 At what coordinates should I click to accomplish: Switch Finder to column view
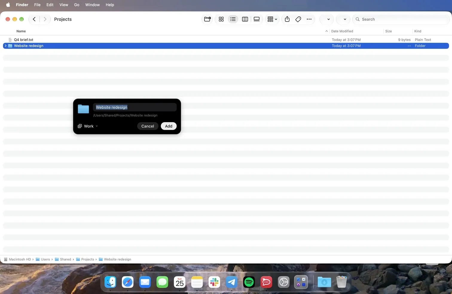click(x=245, y=19)
